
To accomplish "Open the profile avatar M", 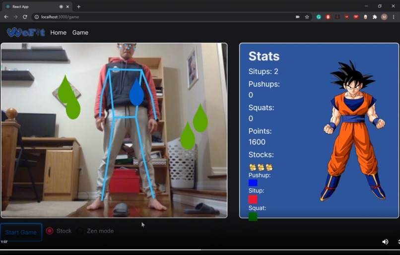I will pyautogui.click(x=384, y=17).
